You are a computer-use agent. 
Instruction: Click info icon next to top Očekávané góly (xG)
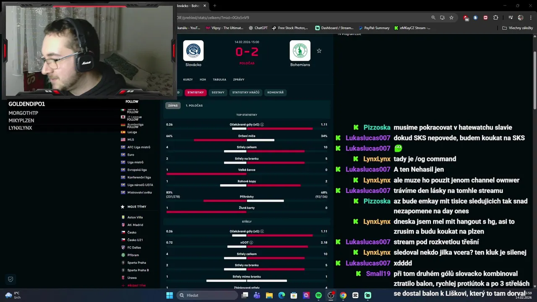pos(262,125)
